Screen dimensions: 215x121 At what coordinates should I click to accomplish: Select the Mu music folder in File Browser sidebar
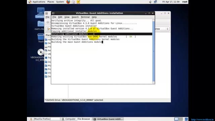click(x=48, y=66)
